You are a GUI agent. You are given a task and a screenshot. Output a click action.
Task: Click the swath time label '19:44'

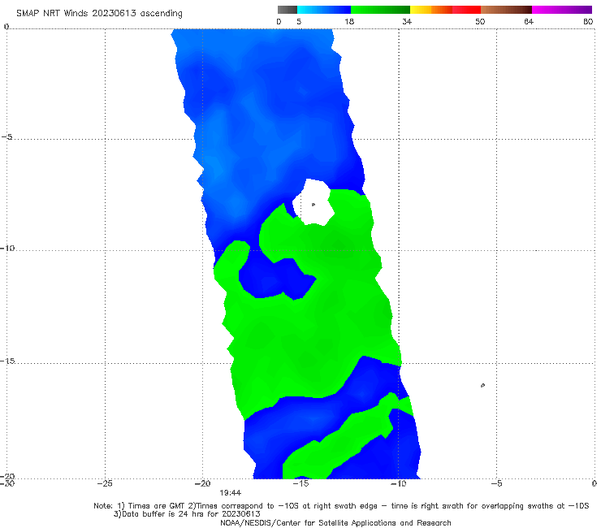coord(231,493)
